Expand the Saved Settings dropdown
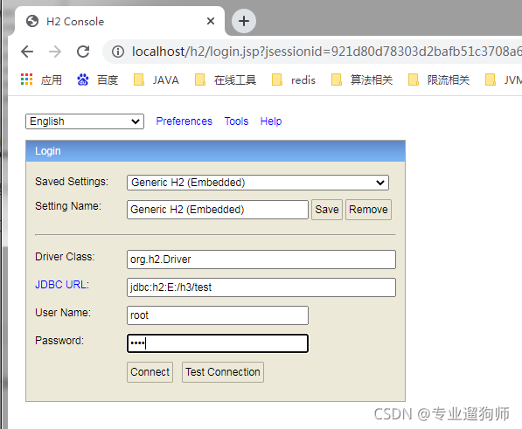 258,183
